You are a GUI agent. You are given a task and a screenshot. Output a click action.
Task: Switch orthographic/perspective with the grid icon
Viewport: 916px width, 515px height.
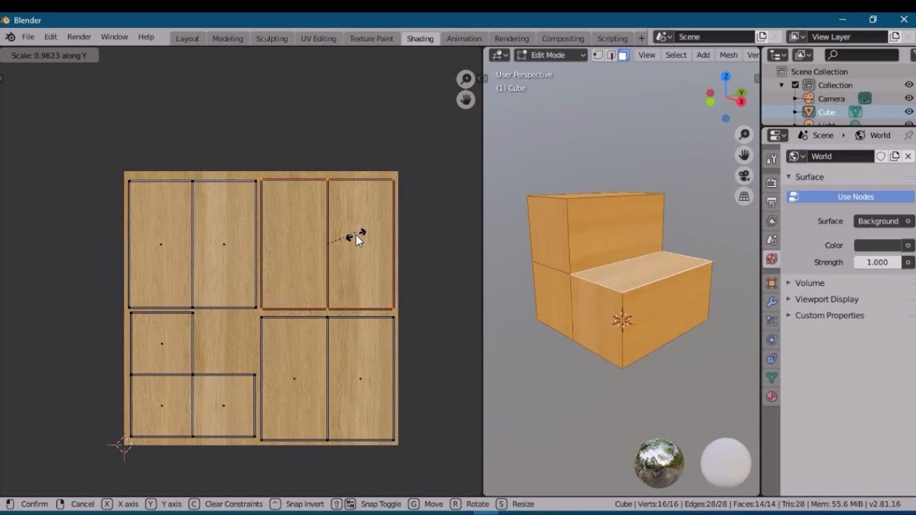(744, 197)
